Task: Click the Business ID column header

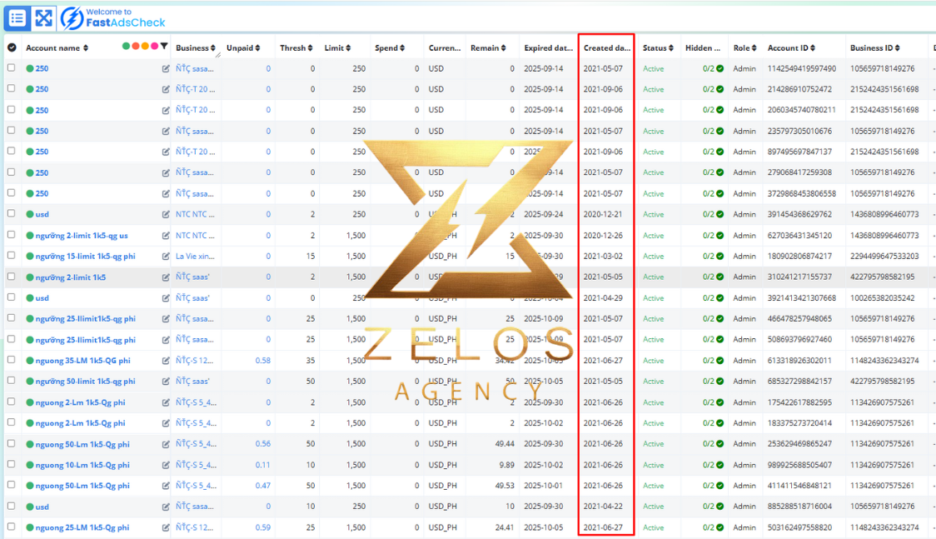Action: tap(874, 47)
